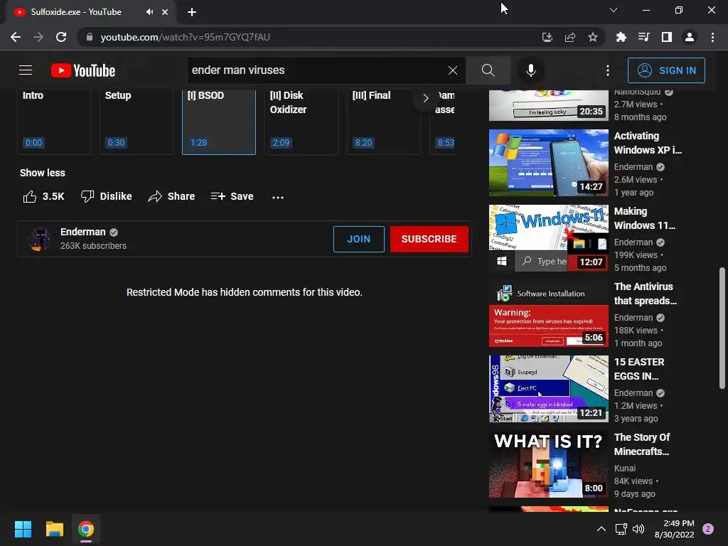This screenshot has width=728, height=546.
Task: Go to the YouTube home logo
Action: point(83,70)
